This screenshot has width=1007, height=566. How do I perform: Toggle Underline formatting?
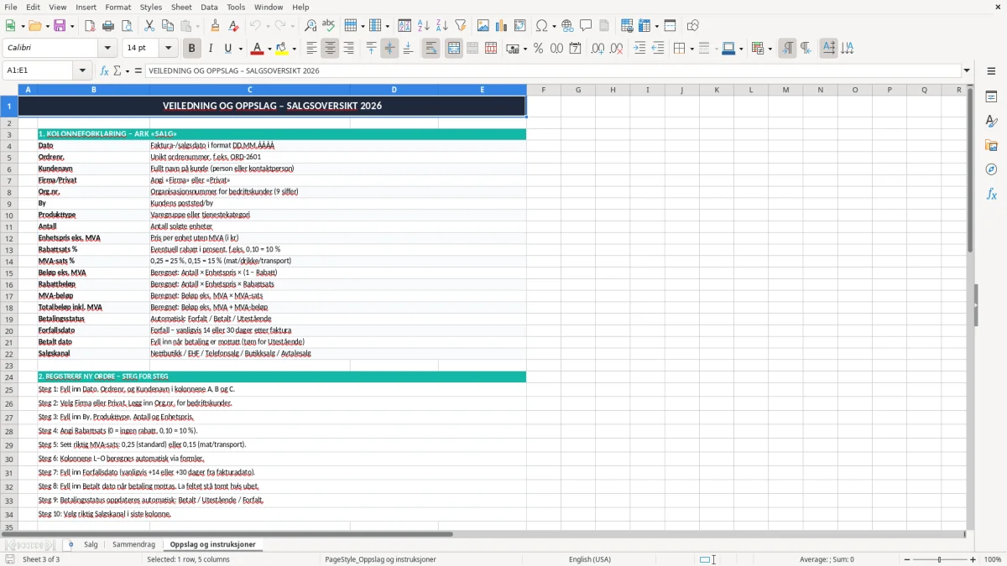(228, 49)
